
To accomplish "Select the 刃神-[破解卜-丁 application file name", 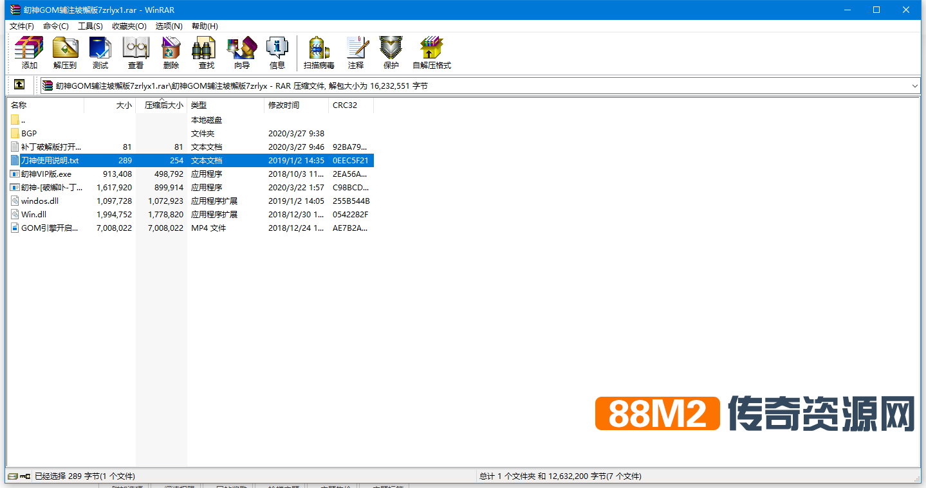I will 52,187.
